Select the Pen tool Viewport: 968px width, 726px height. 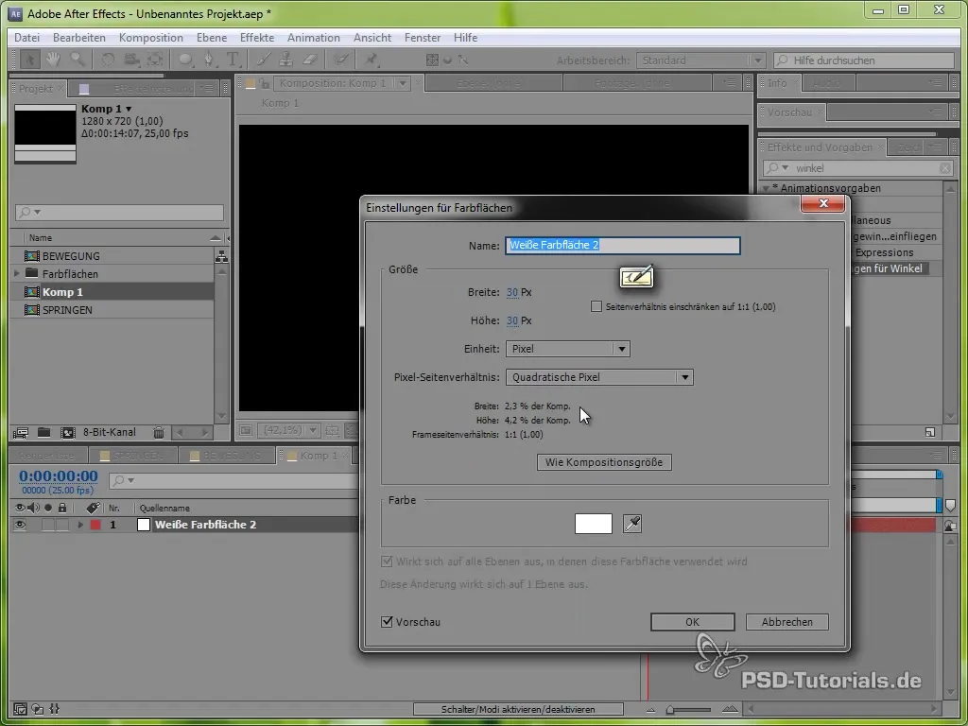209,60
